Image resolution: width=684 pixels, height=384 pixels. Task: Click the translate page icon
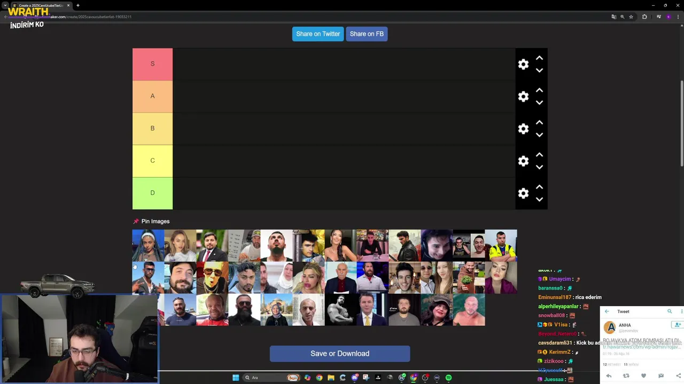pos(613,17)
